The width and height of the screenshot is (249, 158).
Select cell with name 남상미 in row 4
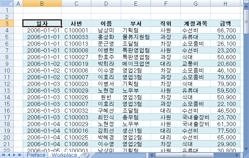106,30
